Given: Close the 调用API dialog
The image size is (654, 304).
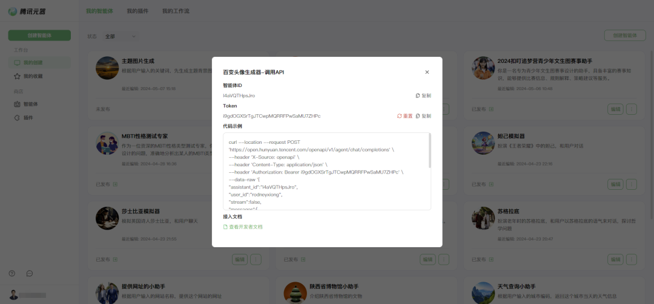Looking at the screenshot, I should 427,72.
